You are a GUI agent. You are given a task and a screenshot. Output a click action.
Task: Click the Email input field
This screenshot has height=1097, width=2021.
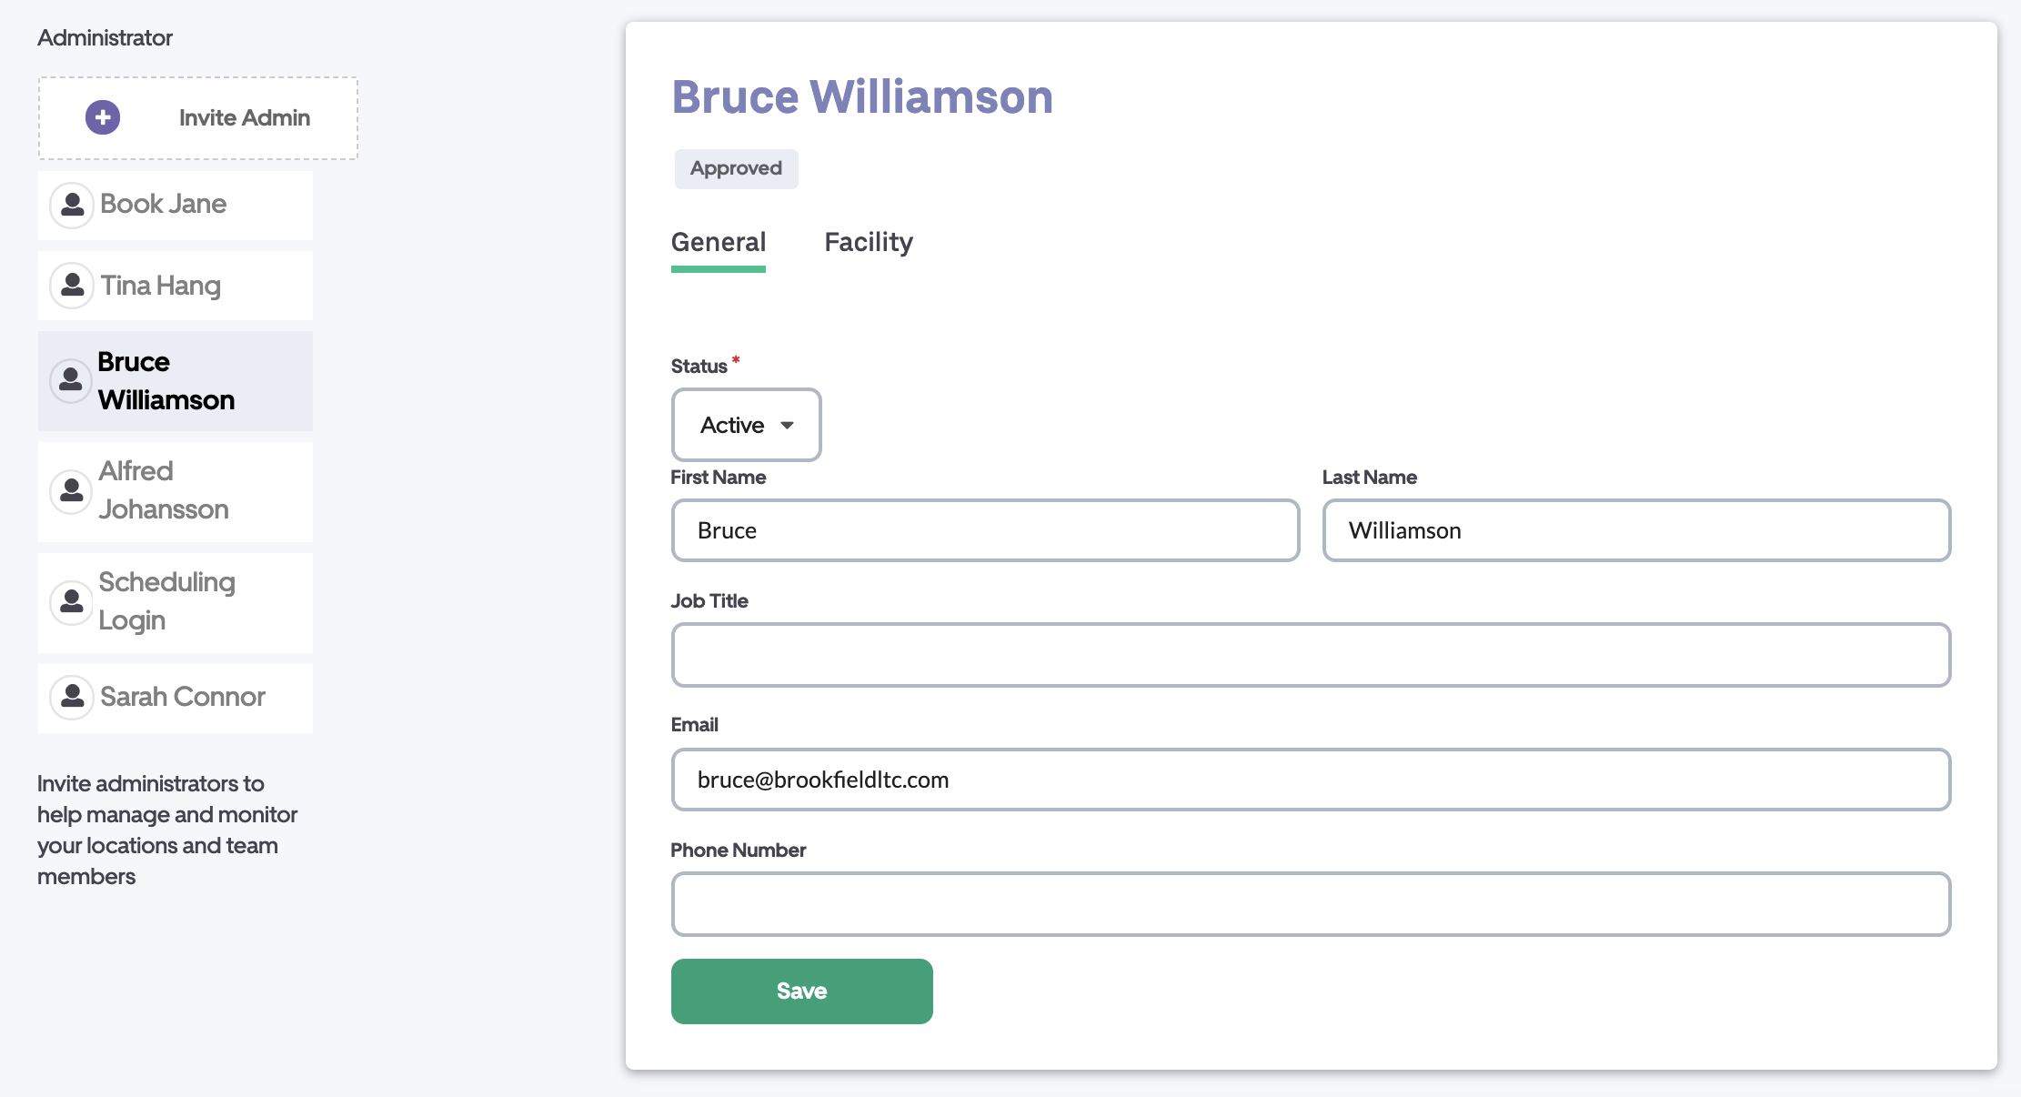[x=1310, y=780]
